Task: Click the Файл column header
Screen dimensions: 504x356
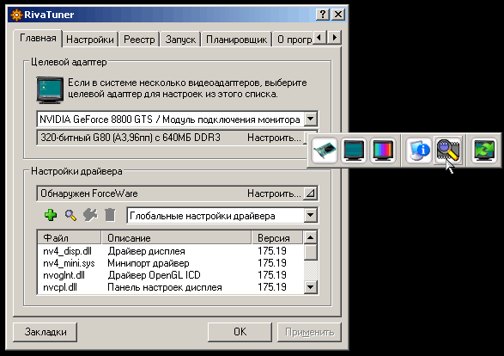Action: click(70, 237)
